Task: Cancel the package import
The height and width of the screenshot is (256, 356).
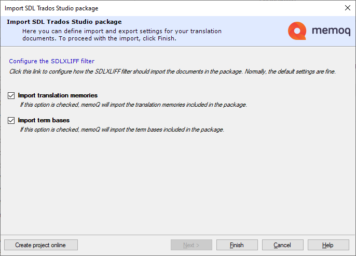Action: (282, 245)
